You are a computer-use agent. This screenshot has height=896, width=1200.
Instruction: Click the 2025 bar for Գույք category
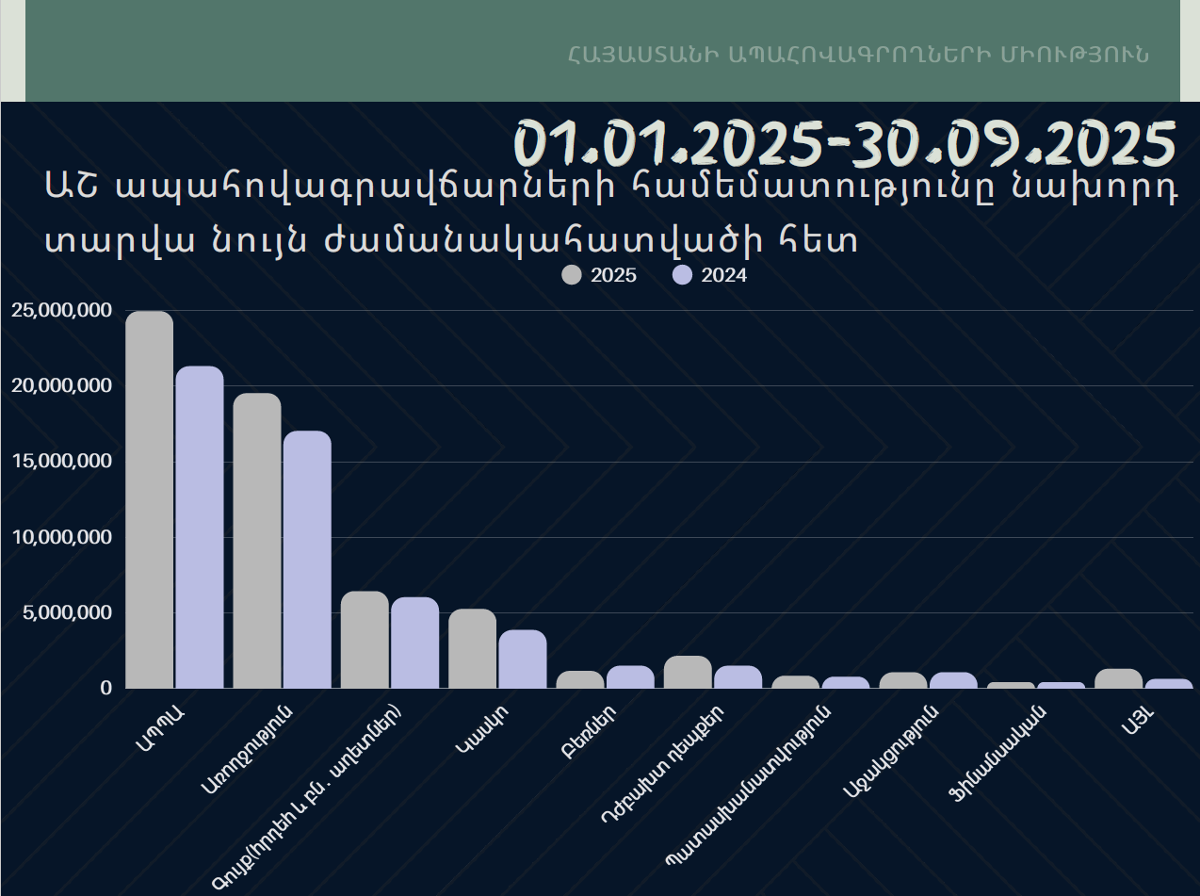click(365, 640)
